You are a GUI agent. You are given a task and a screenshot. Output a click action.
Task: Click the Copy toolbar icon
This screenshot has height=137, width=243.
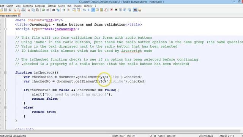[33, 10]
